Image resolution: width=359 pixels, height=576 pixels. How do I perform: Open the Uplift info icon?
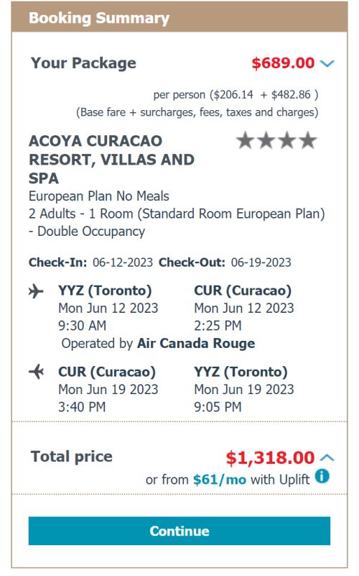tap(322, 477)
